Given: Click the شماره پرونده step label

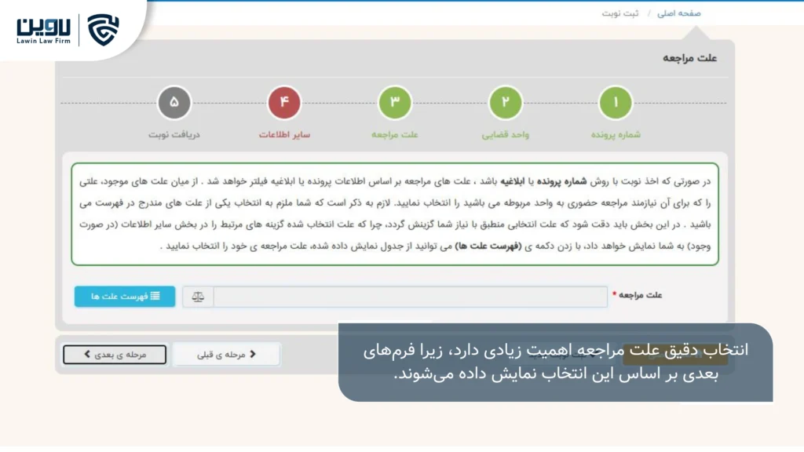Looking at the screenshot, I should 616,134.
